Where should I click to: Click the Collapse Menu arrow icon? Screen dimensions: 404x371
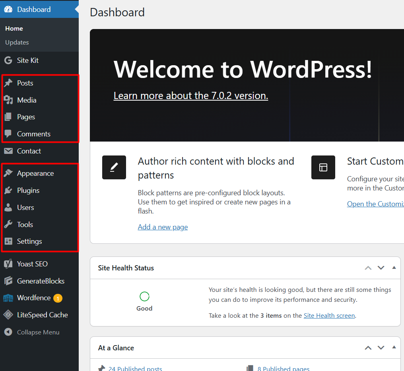8,332
